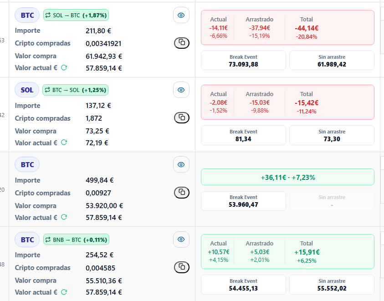
Task: Click total percentage +6,25%
Action: (307, 261)
